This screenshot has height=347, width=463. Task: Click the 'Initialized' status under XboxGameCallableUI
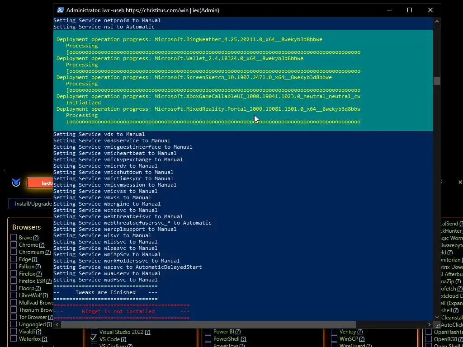(83, 103)
